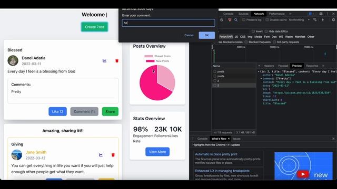This screenshot has width=337, height=189.
Task: Cancel the comment prompt dialog
Action: 189,35
